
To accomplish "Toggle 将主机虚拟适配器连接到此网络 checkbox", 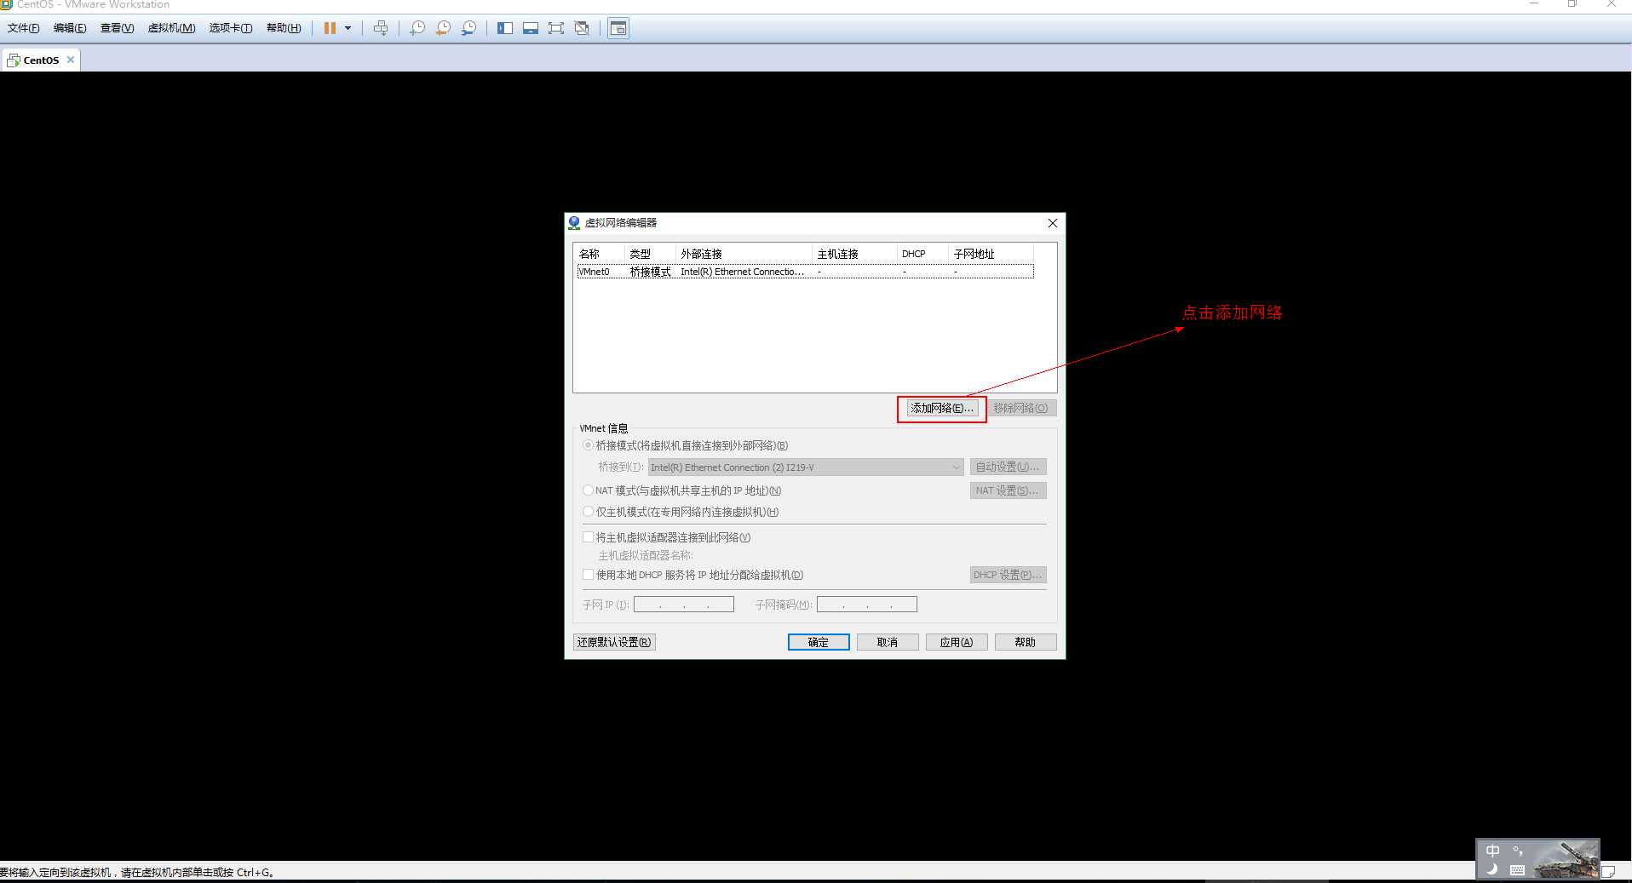I will pos(588,537).
